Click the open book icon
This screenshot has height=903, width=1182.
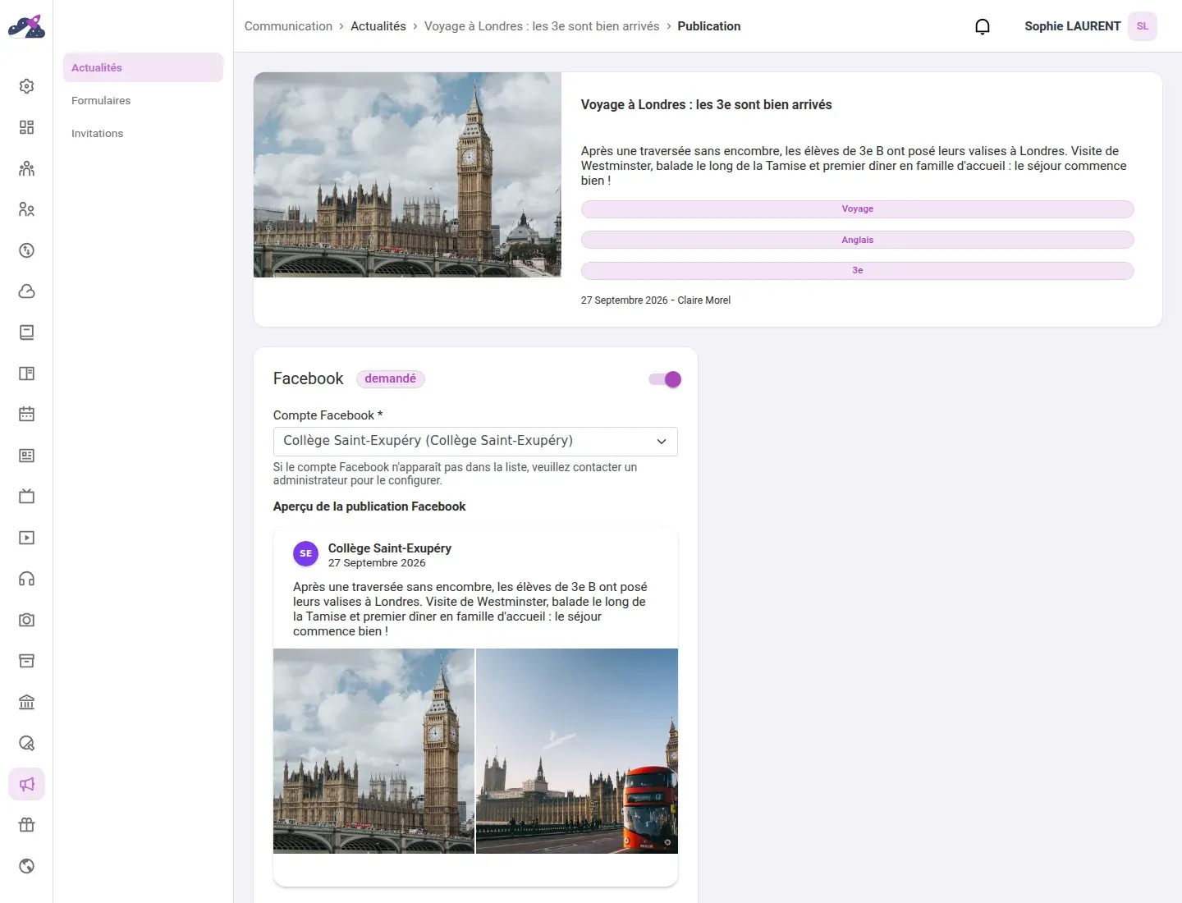coord(26,374)
